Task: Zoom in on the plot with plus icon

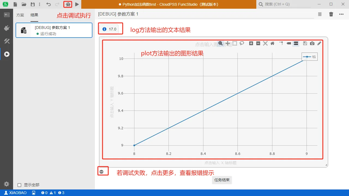Action: click(x=251, y=43)
